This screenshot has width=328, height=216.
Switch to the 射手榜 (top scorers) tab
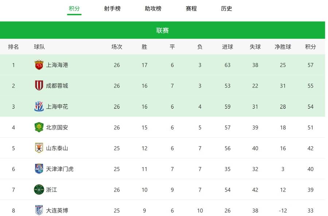pos(112,8)
